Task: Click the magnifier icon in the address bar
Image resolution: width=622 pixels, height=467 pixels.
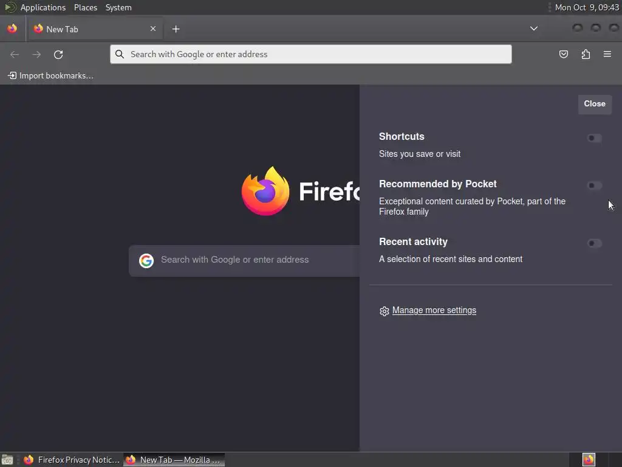Action: click(120, 54)
